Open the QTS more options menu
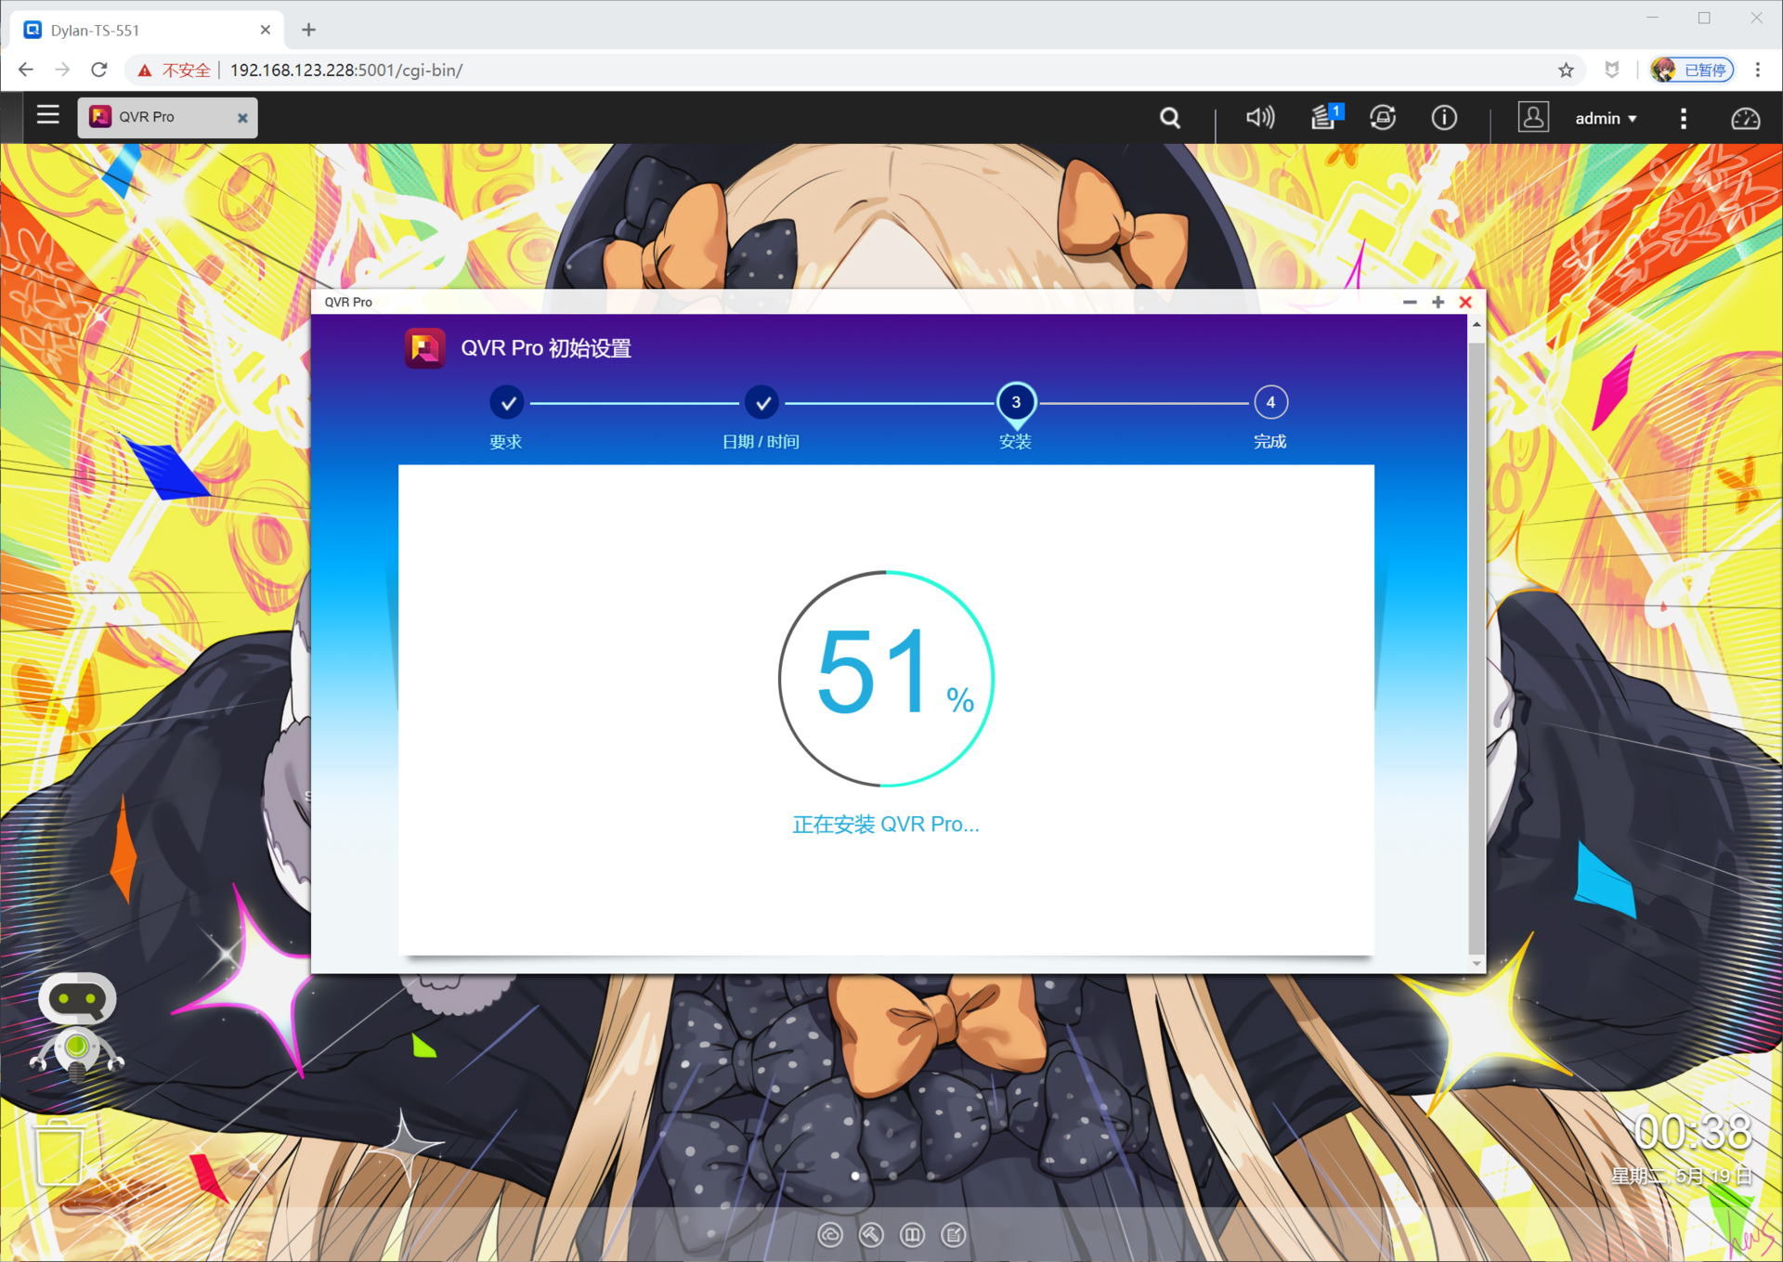The width and height of the screenshot is (1783, 1262). click(1683, 118)
